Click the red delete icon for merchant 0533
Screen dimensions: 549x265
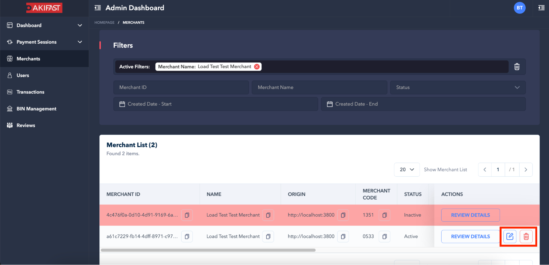[x=526, y=236]
